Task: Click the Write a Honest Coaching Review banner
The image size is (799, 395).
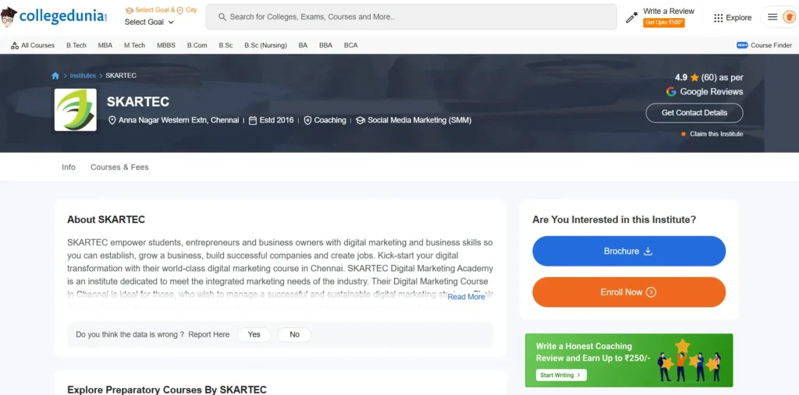Action: click(629, 361)
